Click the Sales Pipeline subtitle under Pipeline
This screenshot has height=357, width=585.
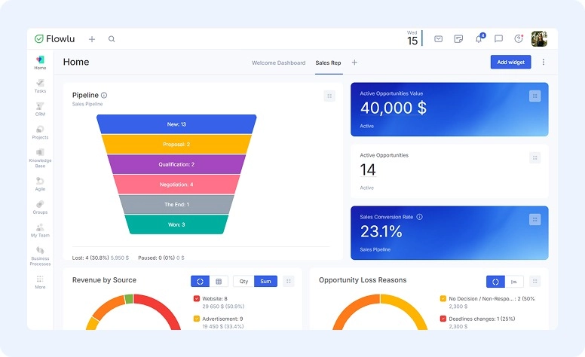tap(87, 104)
